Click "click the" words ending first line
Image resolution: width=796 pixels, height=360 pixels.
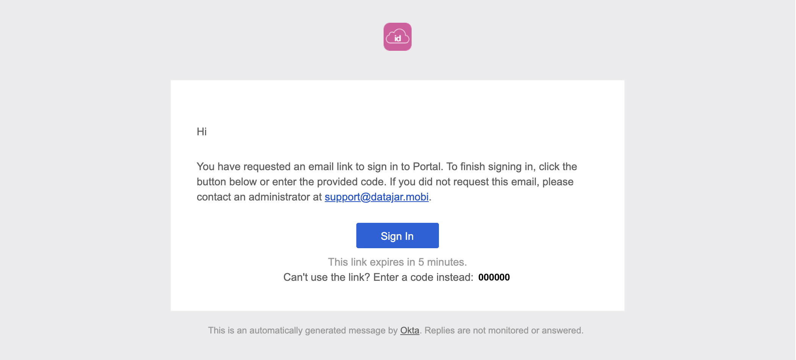[558, 167]
